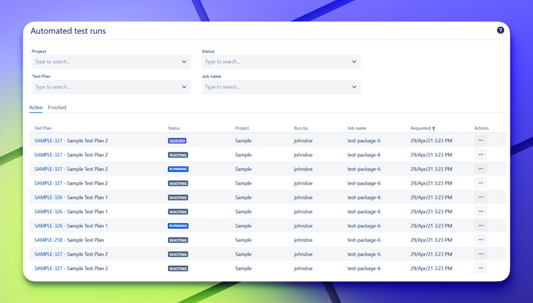Click WAITING badge in SAMPLE-258 row

178,240
